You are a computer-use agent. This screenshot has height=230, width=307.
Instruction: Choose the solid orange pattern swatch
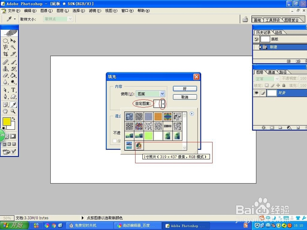[158, 117]
